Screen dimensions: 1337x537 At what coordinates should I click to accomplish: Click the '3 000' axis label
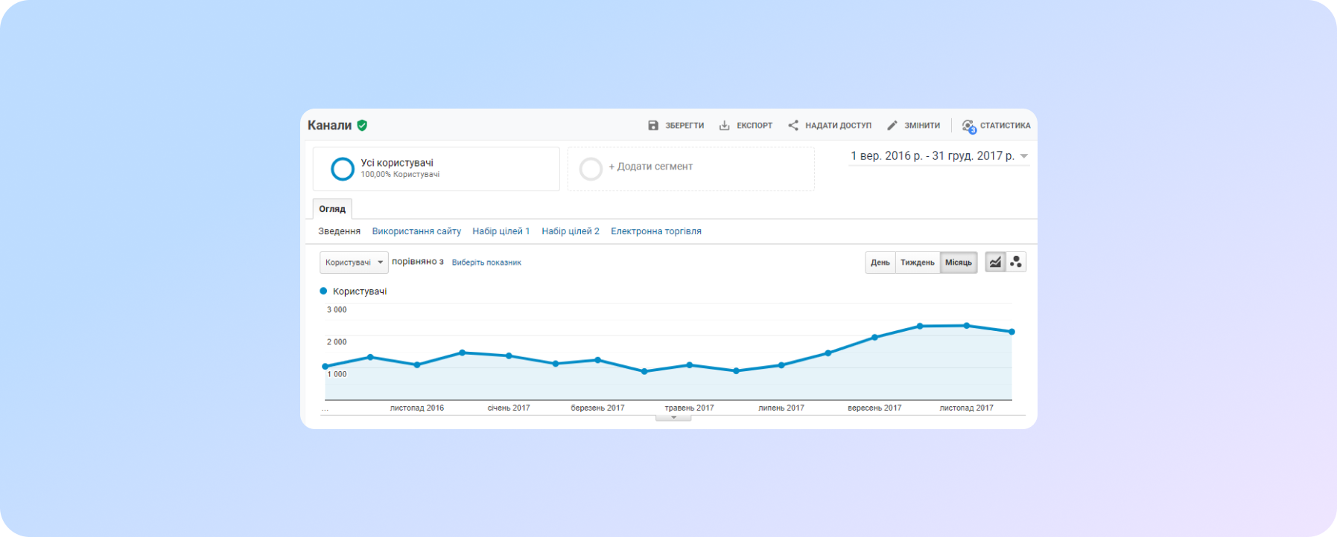click(x=337, y=310)
